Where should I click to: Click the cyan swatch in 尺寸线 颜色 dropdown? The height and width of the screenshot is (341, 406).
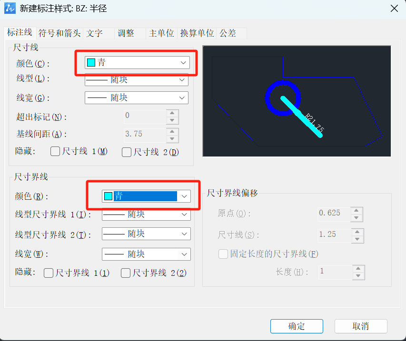click(91, 63)
